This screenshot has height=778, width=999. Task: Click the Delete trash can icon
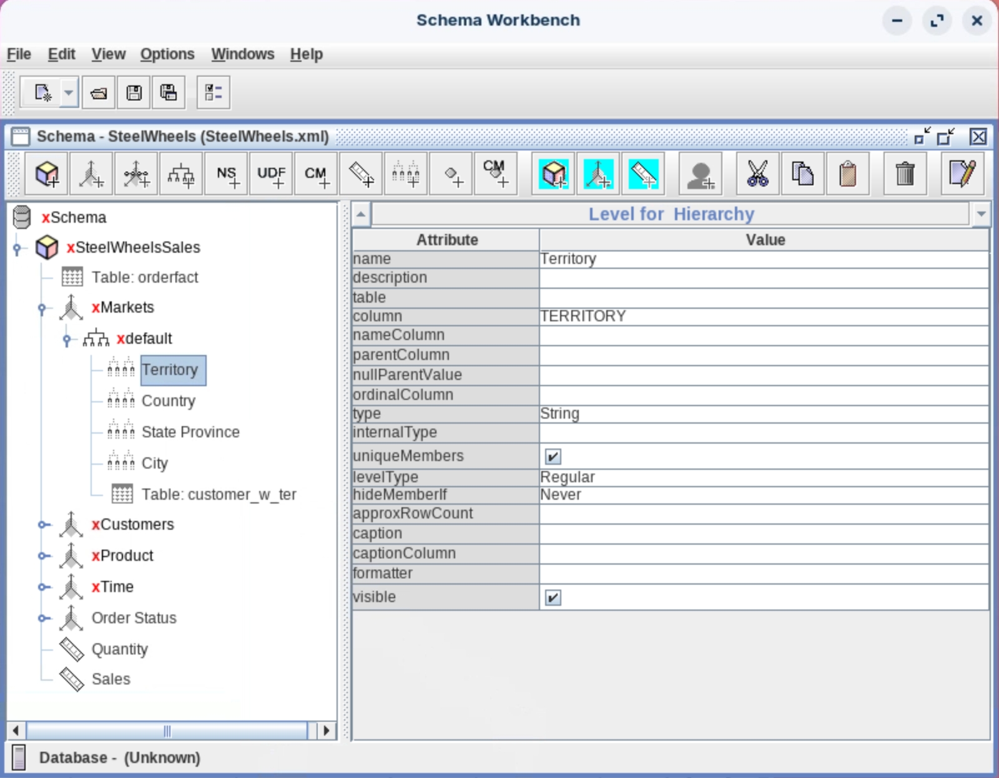click(905, 174)
